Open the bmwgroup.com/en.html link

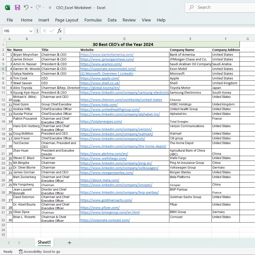(110, 212)
